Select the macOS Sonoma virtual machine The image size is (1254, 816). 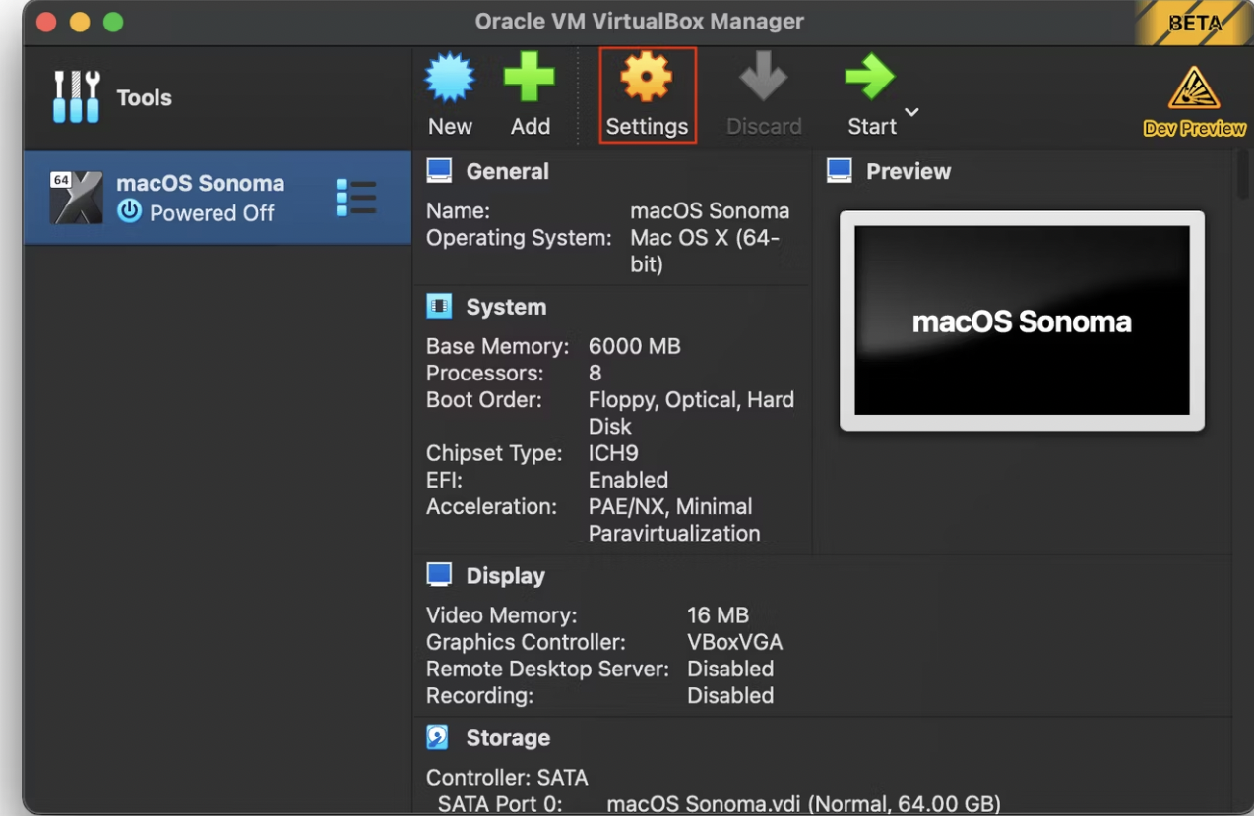[218, 198]
